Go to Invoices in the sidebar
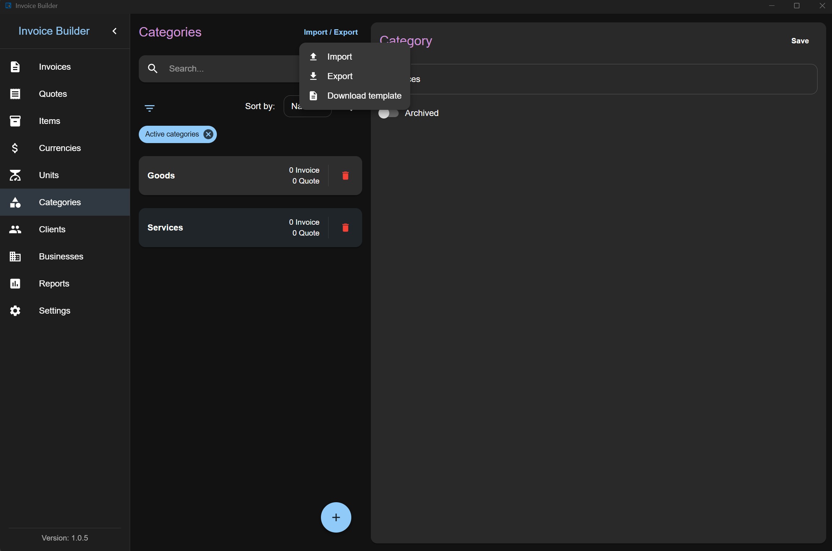Image resolution: width=832 pixels, height=551 pixels. point(65,67)
